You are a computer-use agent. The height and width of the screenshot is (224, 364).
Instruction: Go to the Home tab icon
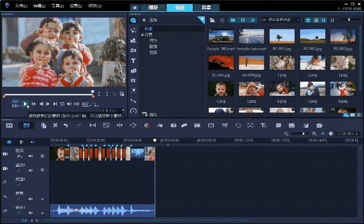[135, 8]
